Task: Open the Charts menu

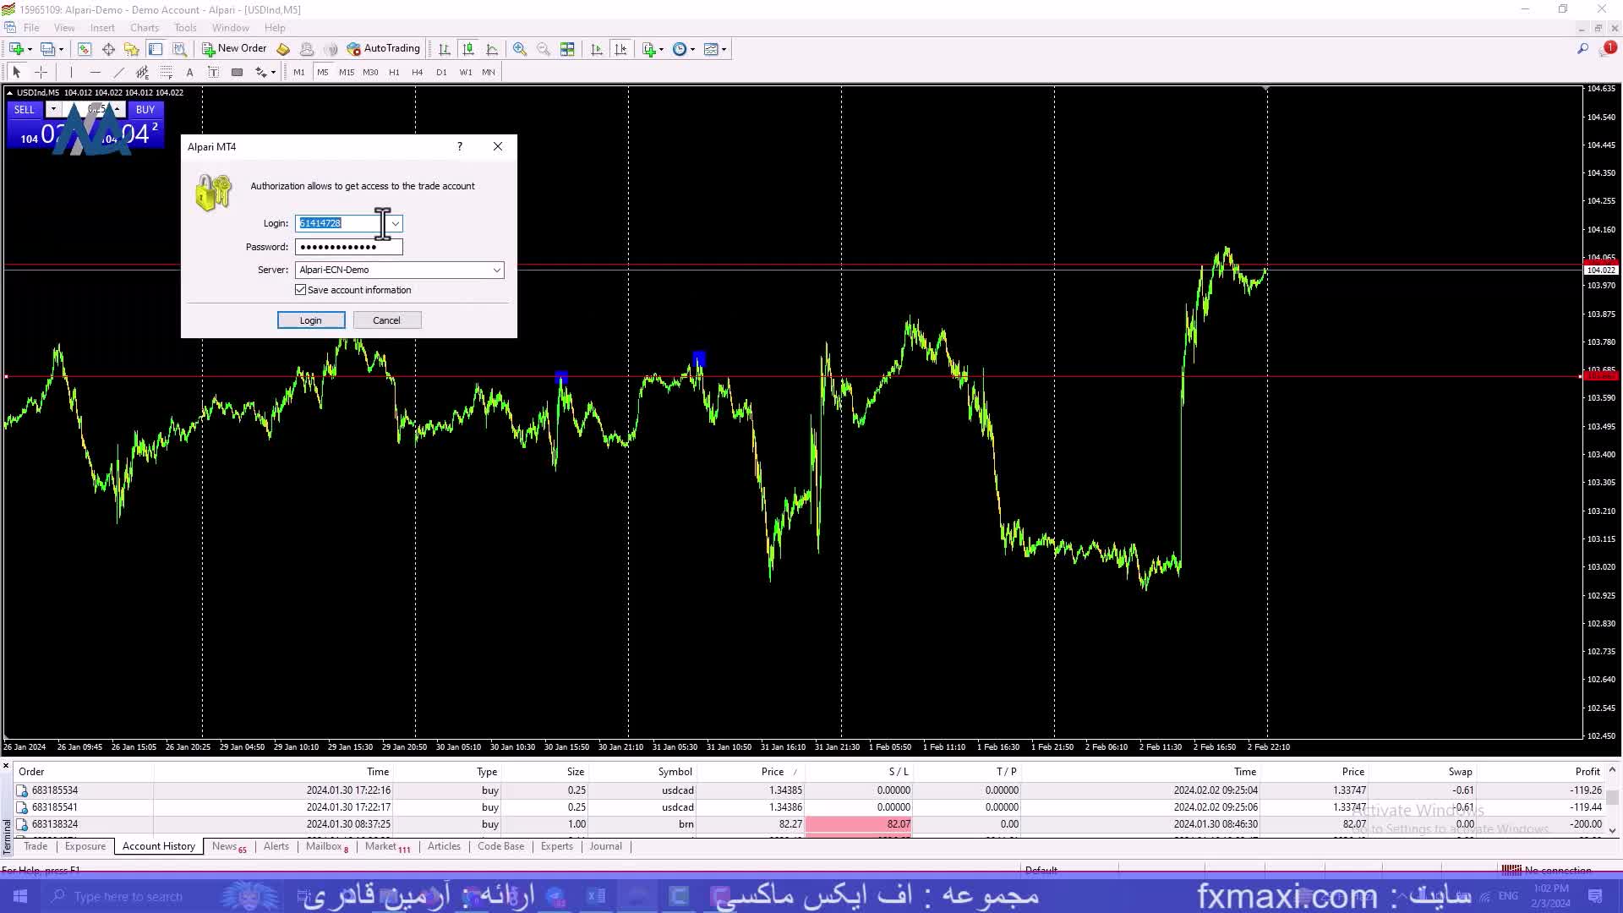Action: tap(145, 28)
